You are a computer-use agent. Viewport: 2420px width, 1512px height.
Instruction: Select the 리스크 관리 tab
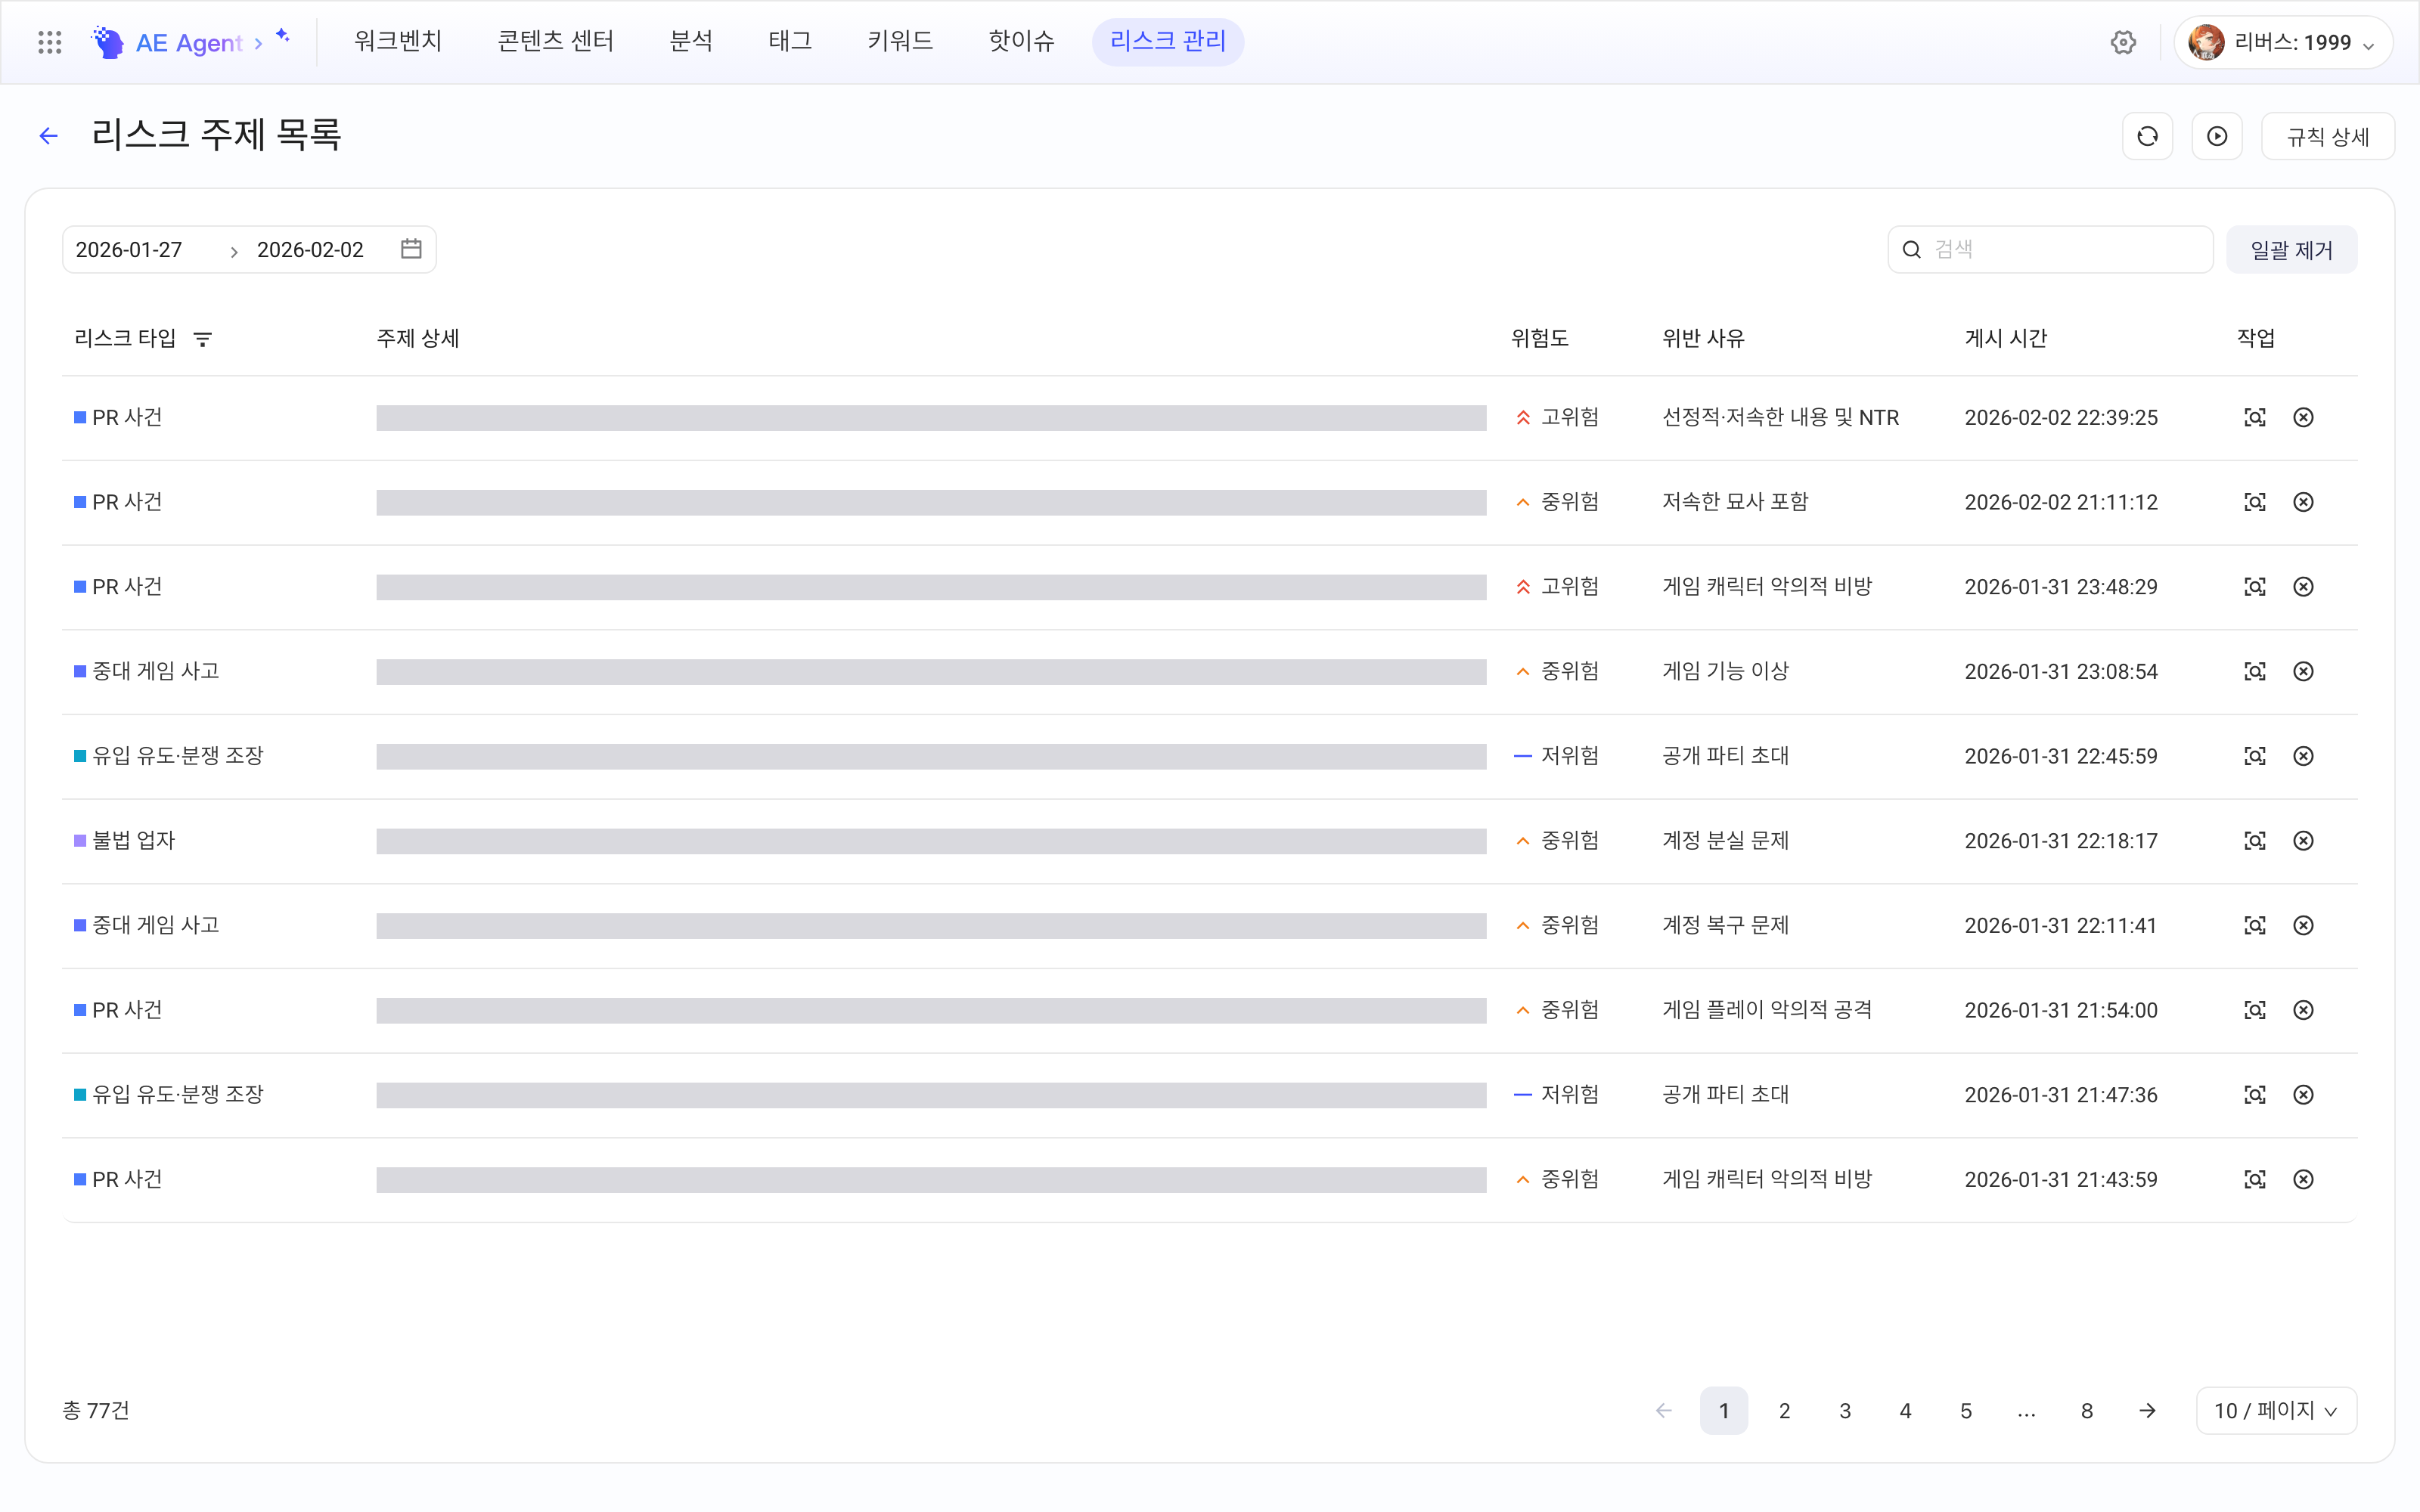1168,41
